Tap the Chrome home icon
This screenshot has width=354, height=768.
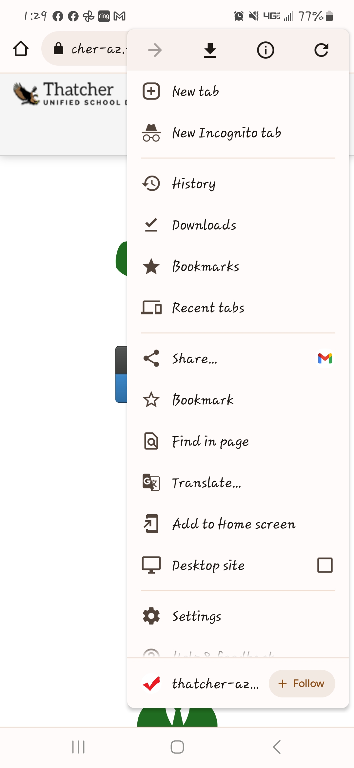[x=21, y=49]
